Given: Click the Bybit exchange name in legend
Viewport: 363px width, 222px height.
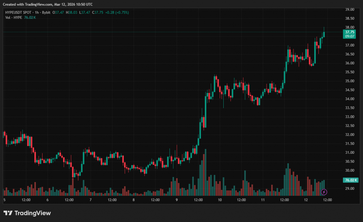Looking at the screenshot, I should (46, 12).
